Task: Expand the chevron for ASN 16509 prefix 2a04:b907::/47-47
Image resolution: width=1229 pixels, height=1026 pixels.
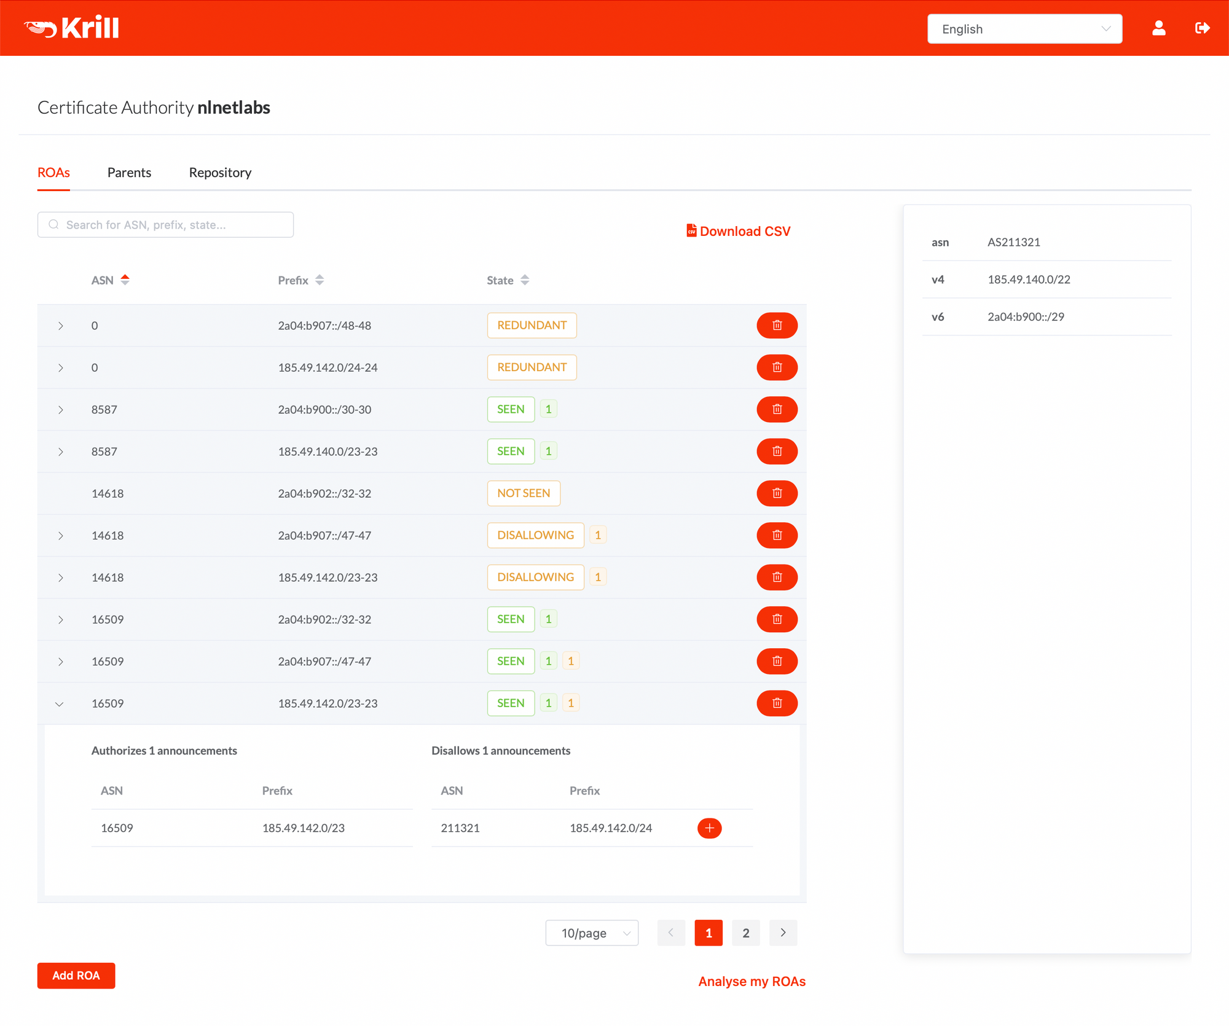Action: pos(60,660)
